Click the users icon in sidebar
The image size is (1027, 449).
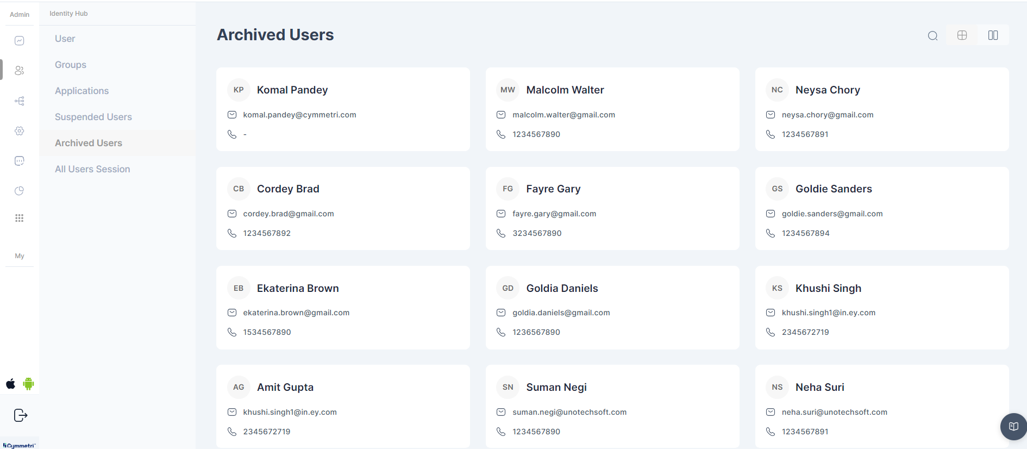point(20,71)
